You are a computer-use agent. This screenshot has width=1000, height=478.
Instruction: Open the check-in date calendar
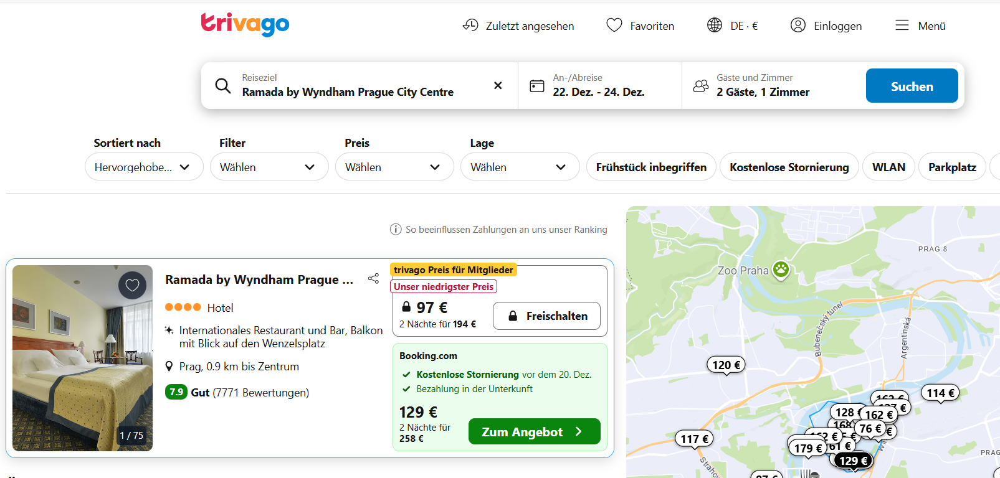point(598,86)
